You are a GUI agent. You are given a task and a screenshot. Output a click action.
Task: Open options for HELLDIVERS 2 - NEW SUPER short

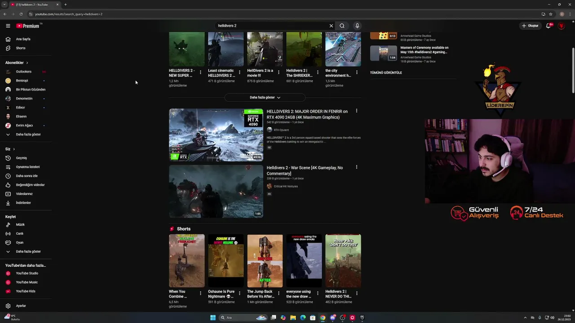tap(200, 72)
